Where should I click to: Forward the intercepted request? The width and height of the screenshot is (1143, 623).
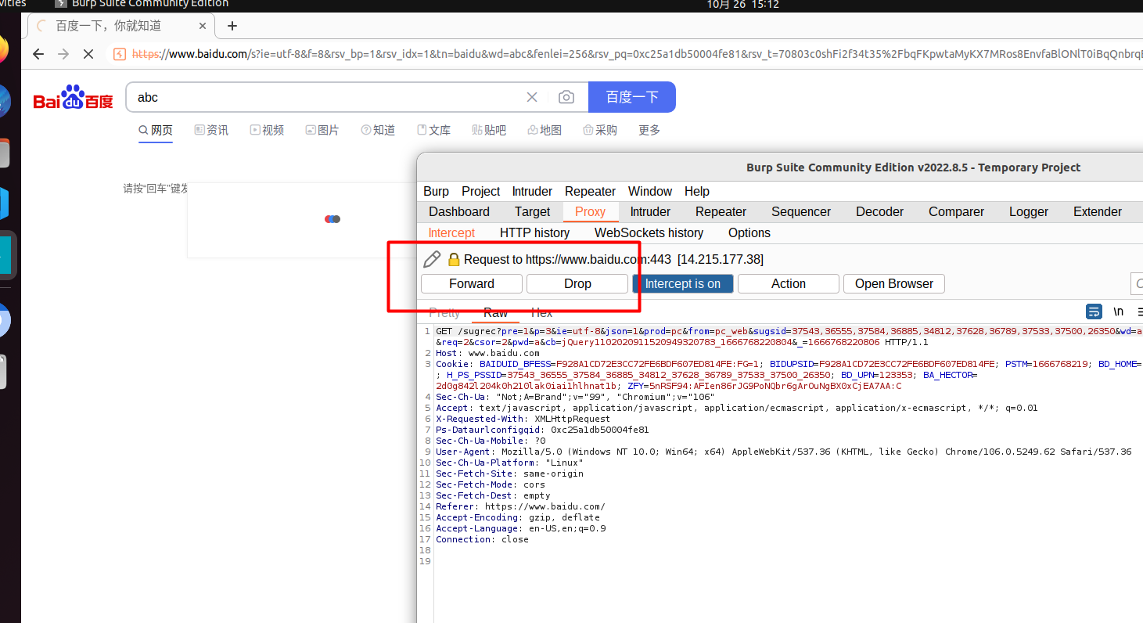click(472, 283)
